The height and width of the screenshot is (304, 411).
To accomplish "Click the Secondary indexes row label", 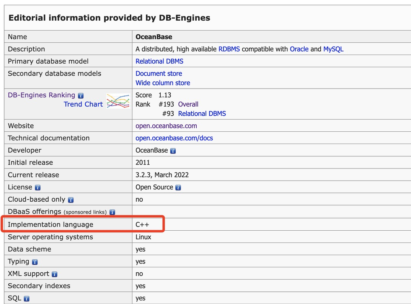I will [39, 286].
